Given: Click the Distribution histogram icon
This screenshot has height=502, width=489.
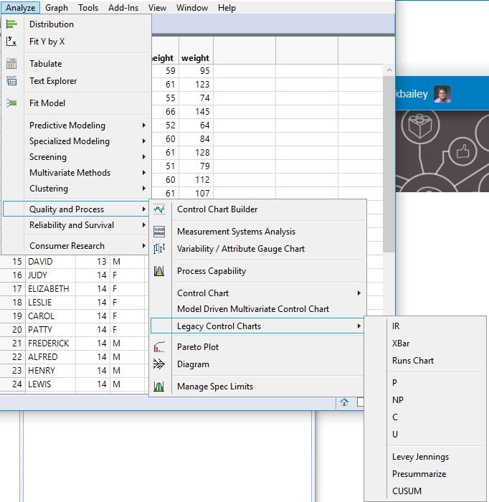Looking at the screenshot, I should (11, 24).
